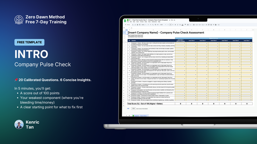Toggle Bold formatting

(175, 25)
